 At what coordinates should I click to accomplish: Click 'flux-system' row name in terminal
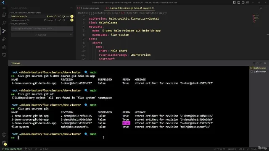(x=20, y=127)
